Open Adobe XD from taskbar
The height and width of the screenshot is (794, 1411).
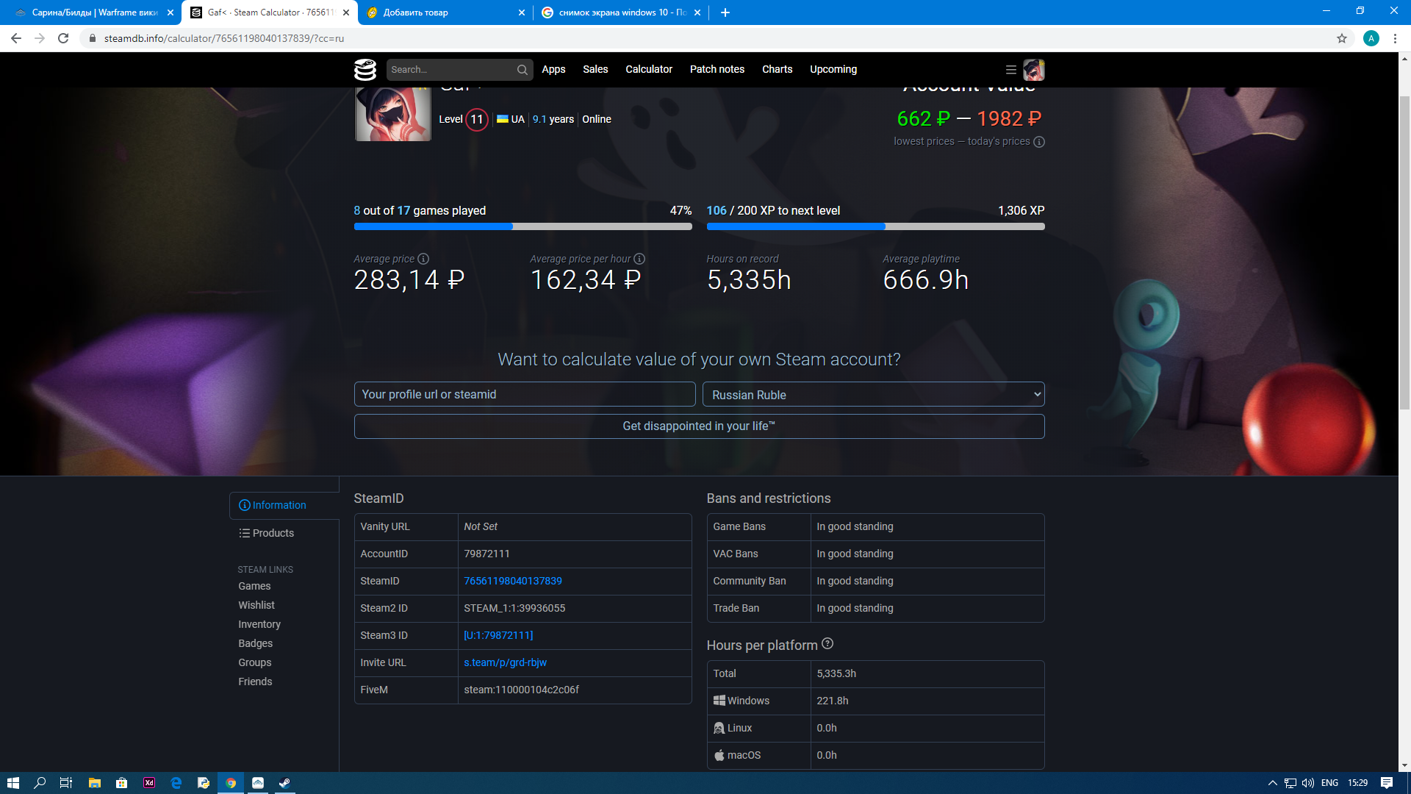coord(149,783)
